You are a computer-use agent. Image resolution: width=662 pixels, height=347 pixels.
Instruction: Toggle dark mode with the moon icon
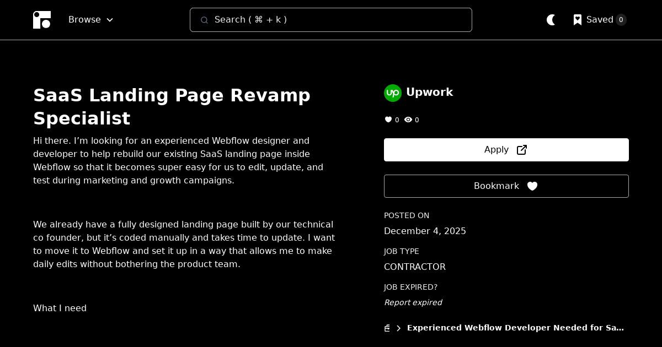[x=551, y=20]
